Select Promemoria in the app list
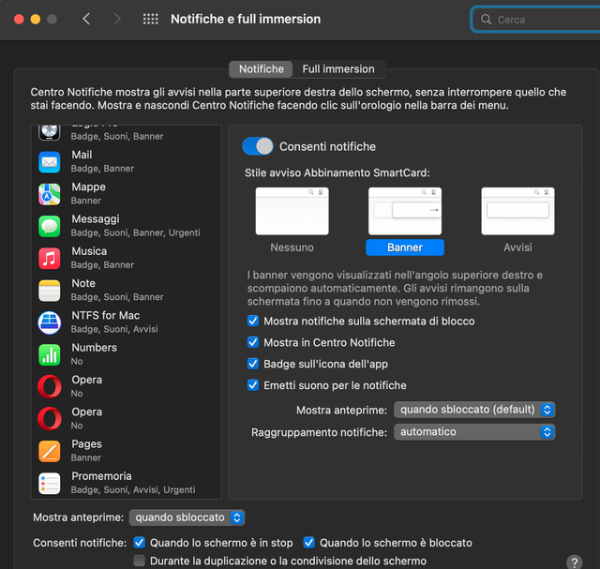 pos(126,484)
